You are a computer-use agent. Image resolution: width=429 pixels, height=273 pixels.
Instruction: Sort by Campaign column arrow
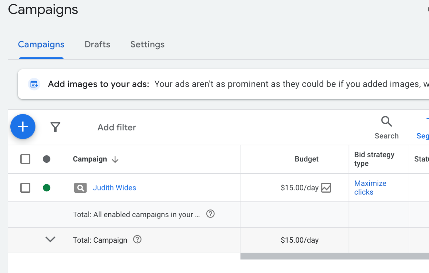pos(115,160)
